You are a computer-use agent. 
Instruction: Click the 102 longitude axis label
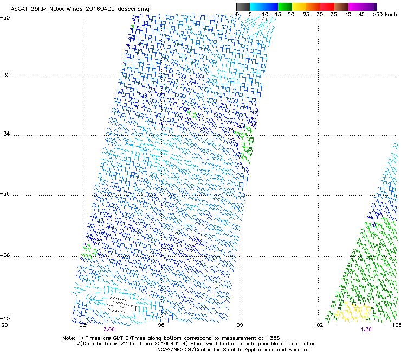pos(318,325)
